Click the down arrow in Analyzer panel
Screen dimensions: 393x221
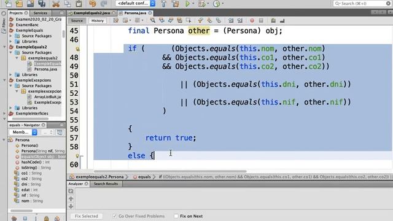71,206
